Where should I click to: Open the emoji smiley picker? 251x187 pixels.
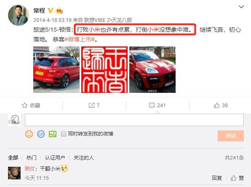click(29, 134)
